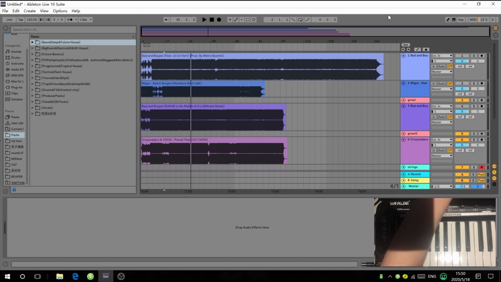Click the Set locator button
Viewport: 501px width, 282px height.
pos(405,45)
